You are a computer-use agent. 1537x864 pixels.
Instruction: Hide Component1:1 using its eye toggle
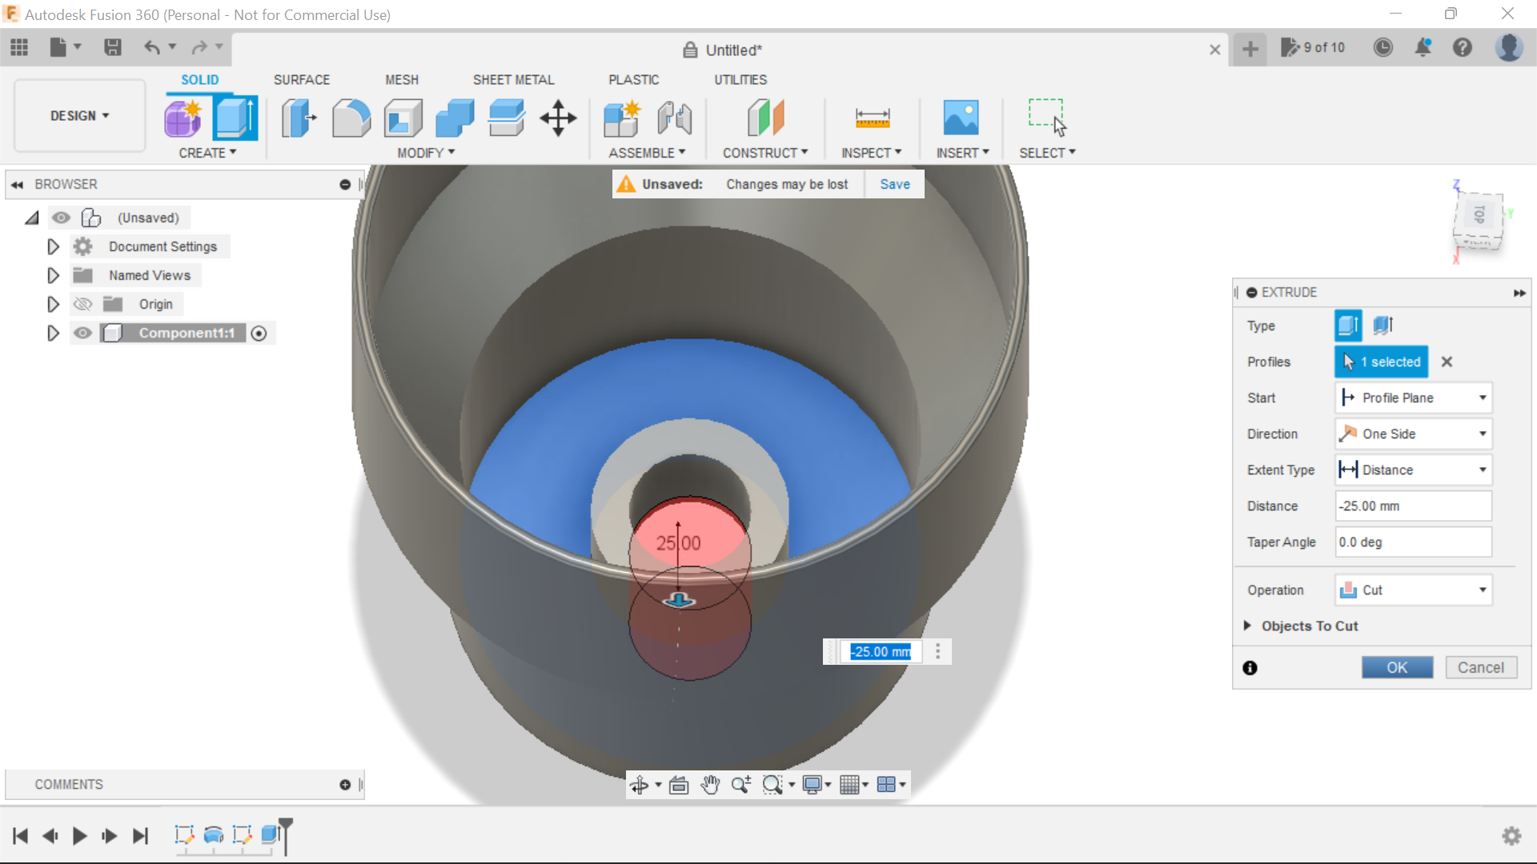click(x=82, y=333)
